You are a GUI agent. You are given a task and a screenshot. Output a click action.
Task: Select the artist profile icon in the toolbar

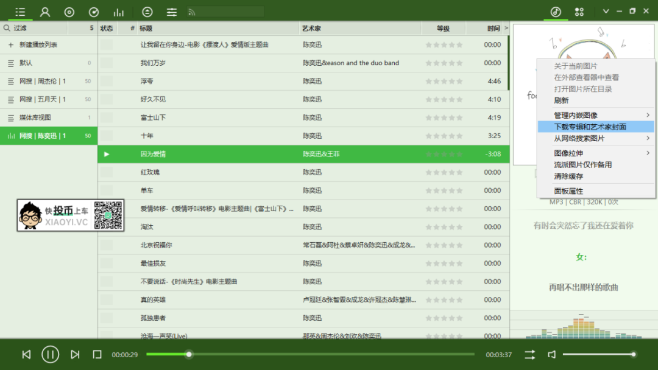[44, 11]
